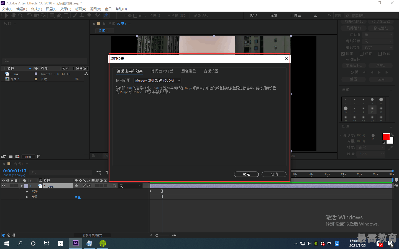Open the 运动源 dropdown
Viewport: 399px width, 249px height.
click(378, 35)
